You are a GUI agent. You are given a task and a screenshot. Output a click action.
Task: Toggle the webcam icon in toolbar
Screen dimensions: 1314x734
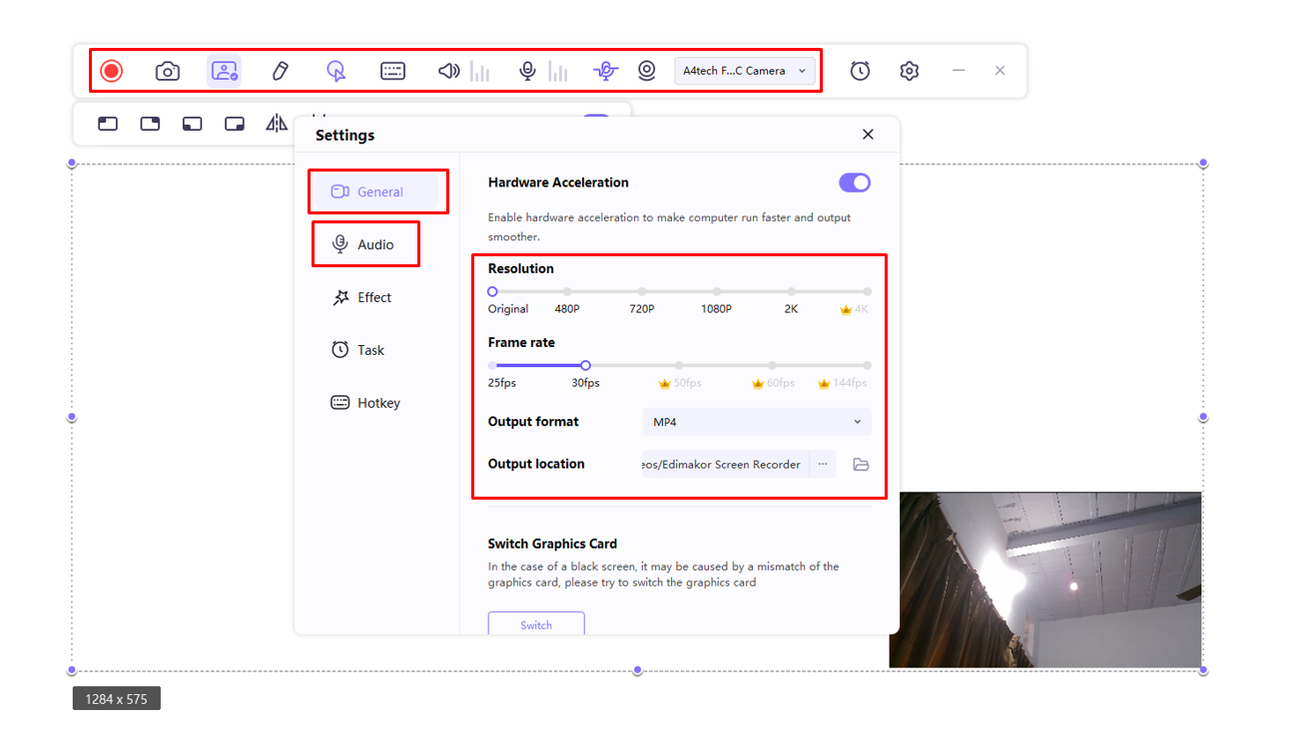click(x=647, y=71)
